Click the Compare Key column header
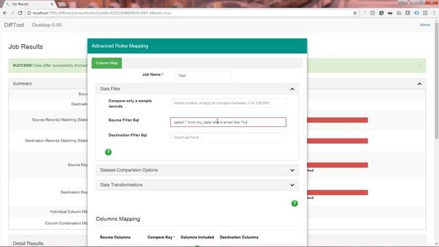439x247 pixels. click(x=161, y=237)
